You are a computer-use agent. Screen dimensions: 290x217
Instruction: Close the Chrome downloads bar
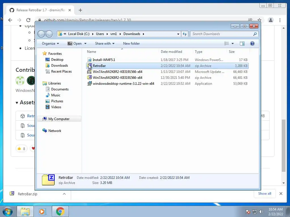281,194
